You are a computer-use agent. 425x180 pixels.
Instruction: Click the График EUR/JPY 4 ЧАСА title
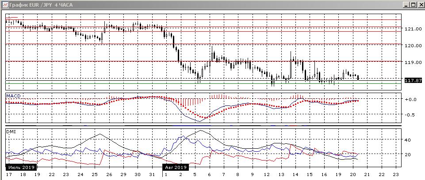coord(41,5)
